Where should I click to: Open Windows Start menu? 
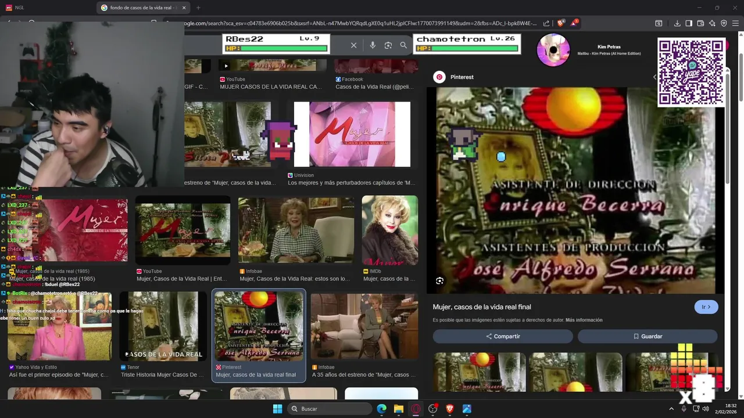click(x=277, y=409)
